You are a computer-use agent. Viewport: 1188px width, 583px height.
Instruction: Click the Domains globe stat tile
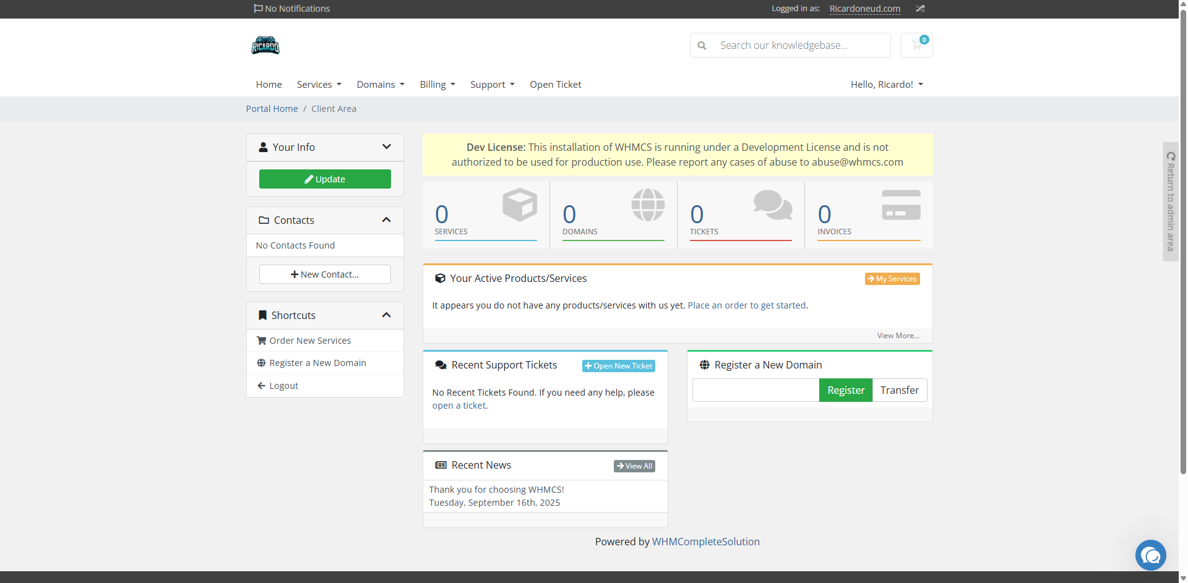click(613, 215)
